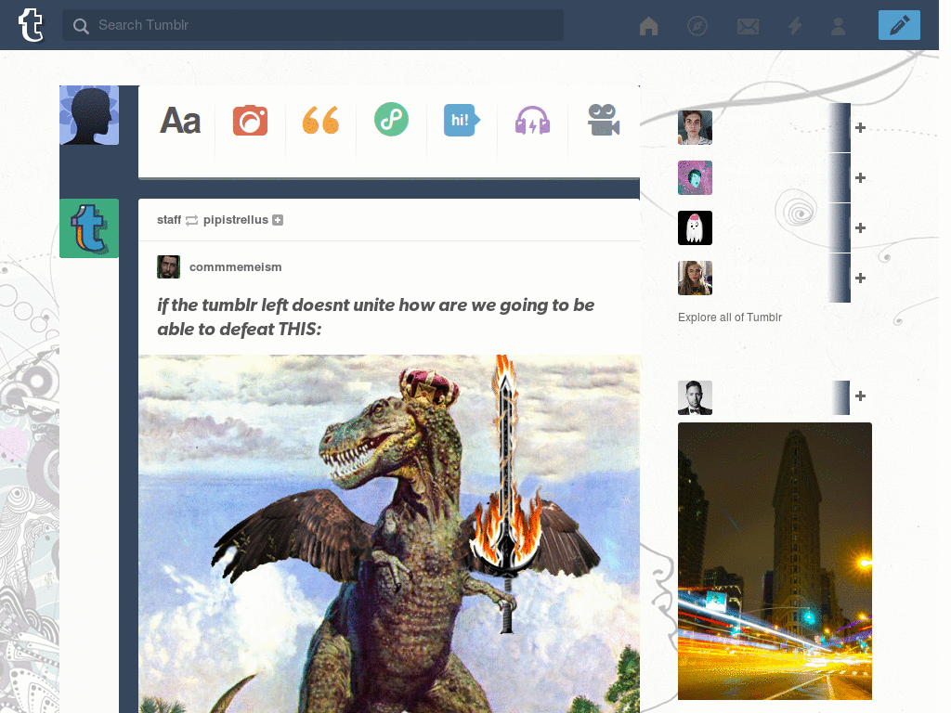Screen dimensions: 951x713
Task: Go to the Home dashboard icon
Action: pos(648,25)
